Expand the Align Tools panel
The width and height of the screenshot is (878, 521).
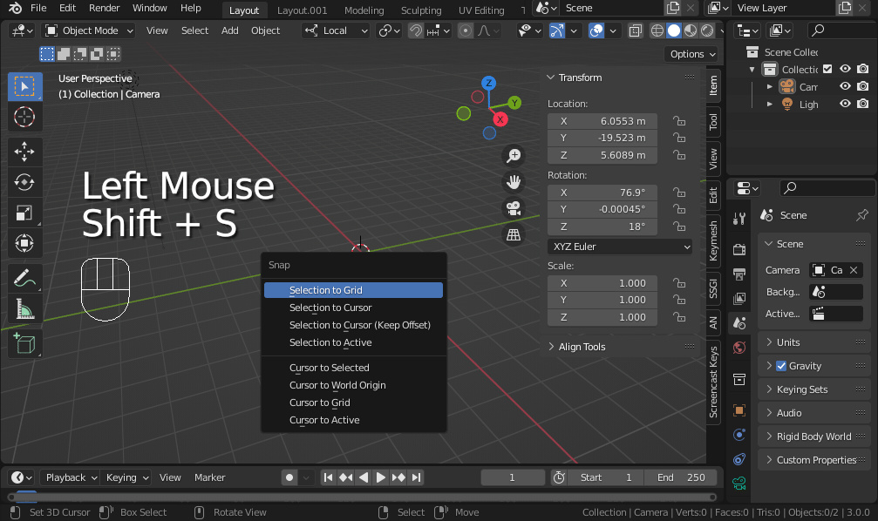582,346
